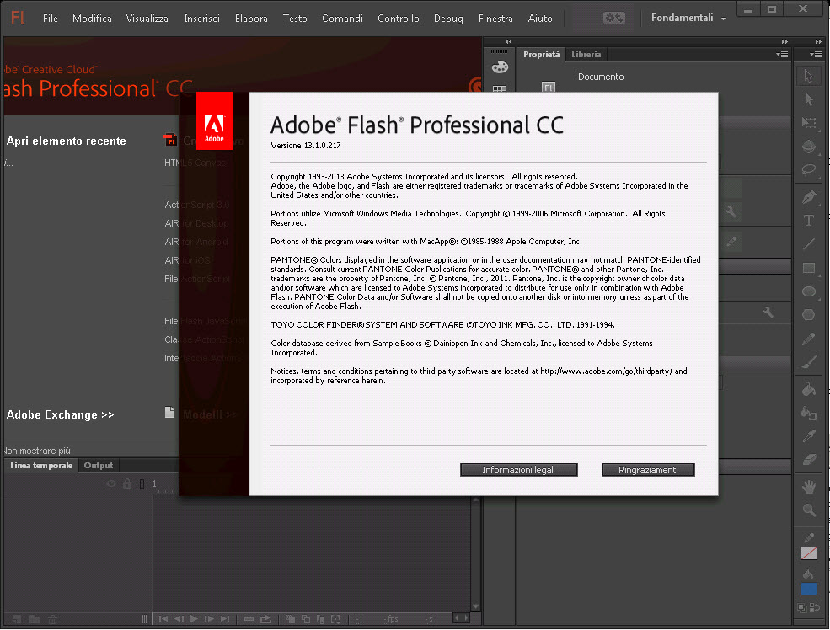Collapse the tools panel double arrows

pyautogui.click(x=818, y=42)
